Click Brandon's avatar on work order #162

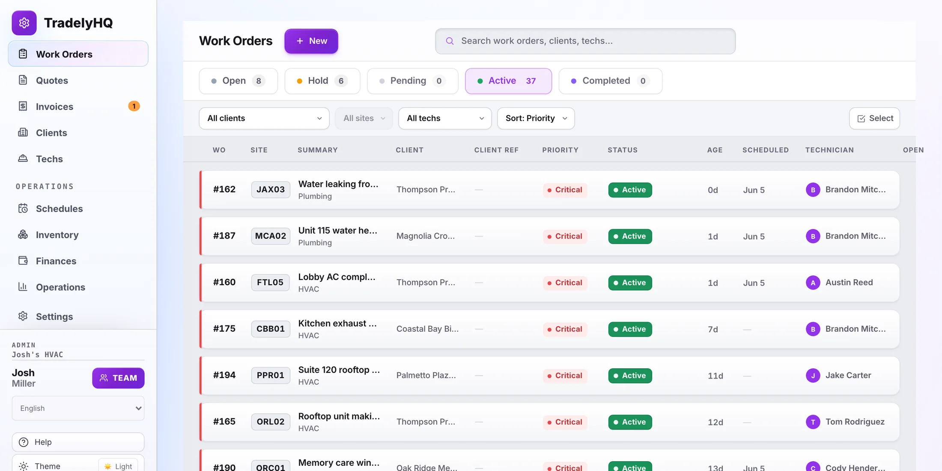[x=813, y=190]
